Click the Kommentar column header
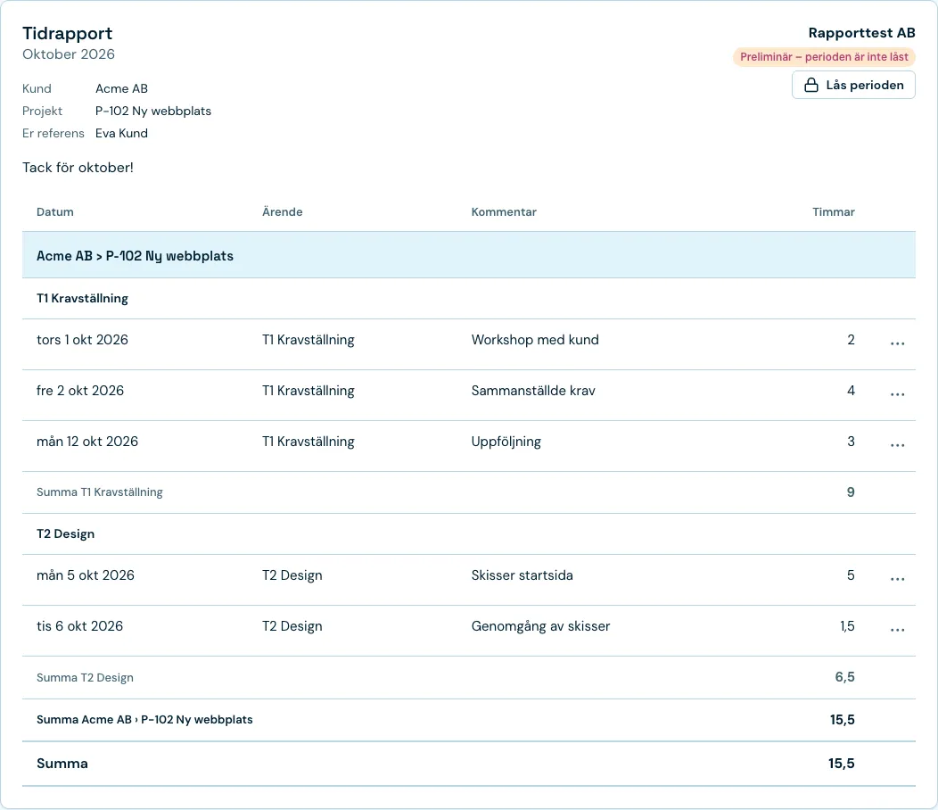The width and height of the screenshot is (938, 810). click(x=504, y=212)
